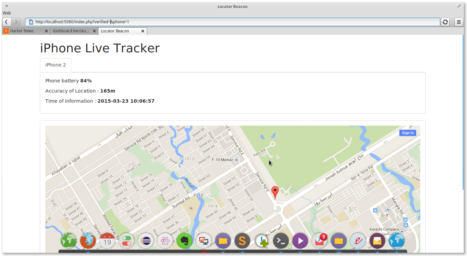Select the iPhone 2 tab
Image resolution: width=467 pixels, height=256 pixels.
55,65
